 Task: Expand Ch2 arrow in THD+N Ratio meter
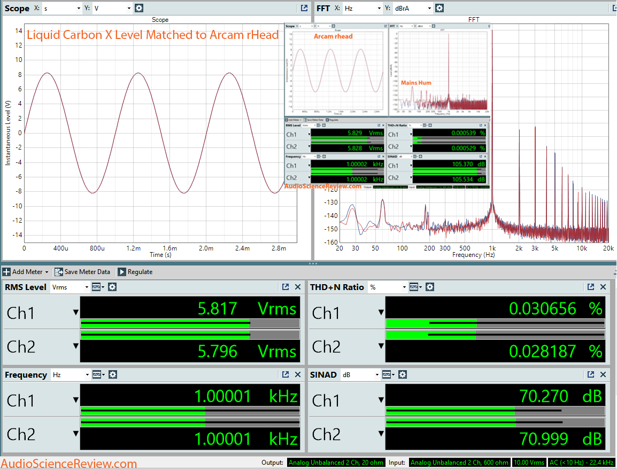click(381, 346)
